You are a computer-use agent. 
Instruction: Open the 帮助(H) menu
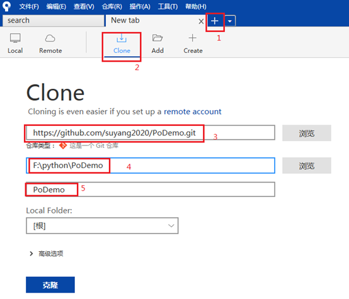point(196,6)
